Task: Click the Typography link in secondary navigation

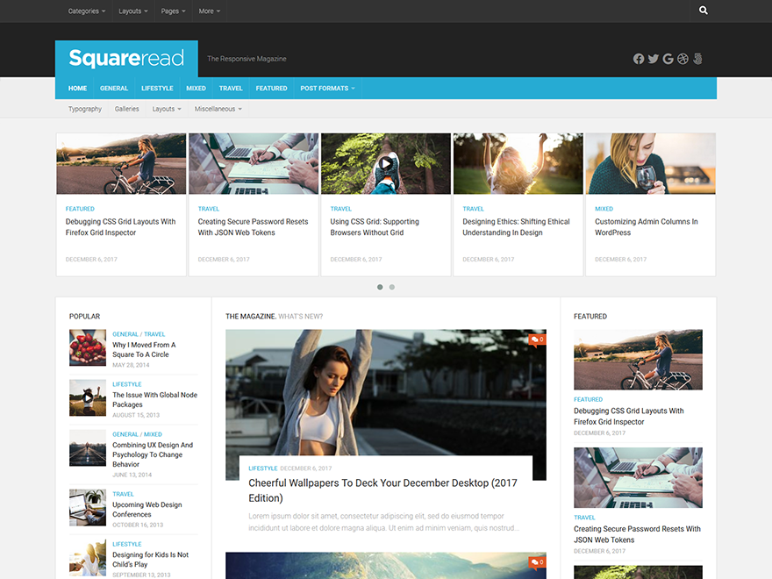Action: [x=84, y=109]
